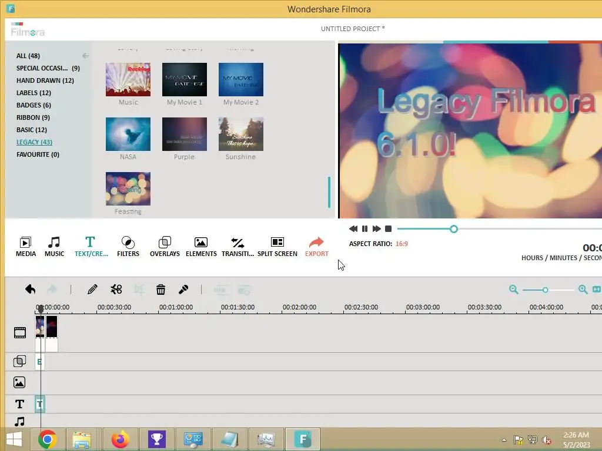Screen dimensions: 602x451
Task: Change the 16:9 aspect ratio value
Action: click(402, 244)
